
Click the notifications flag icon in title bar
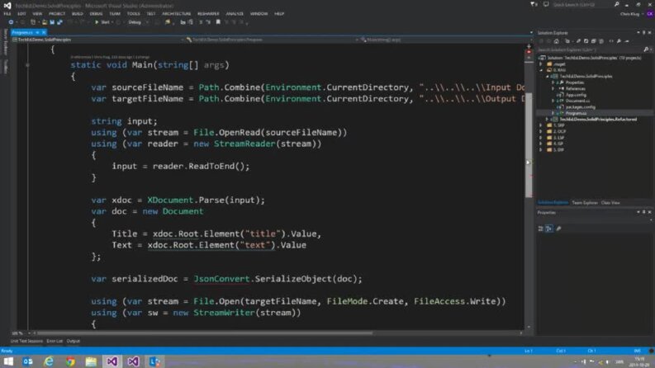point(534,4)
